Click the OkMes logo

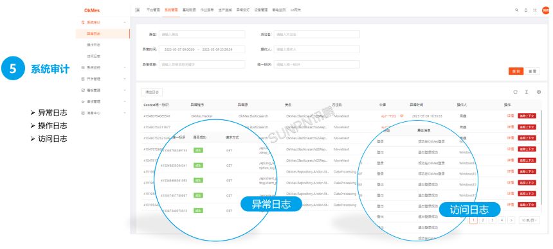point(92,10)
